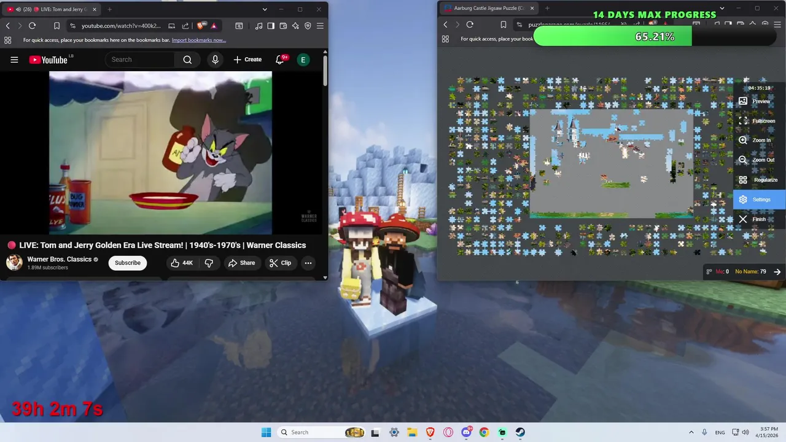786x442 pixels.
Task: Open Leo AI sparkle icon
Action: 295,26
